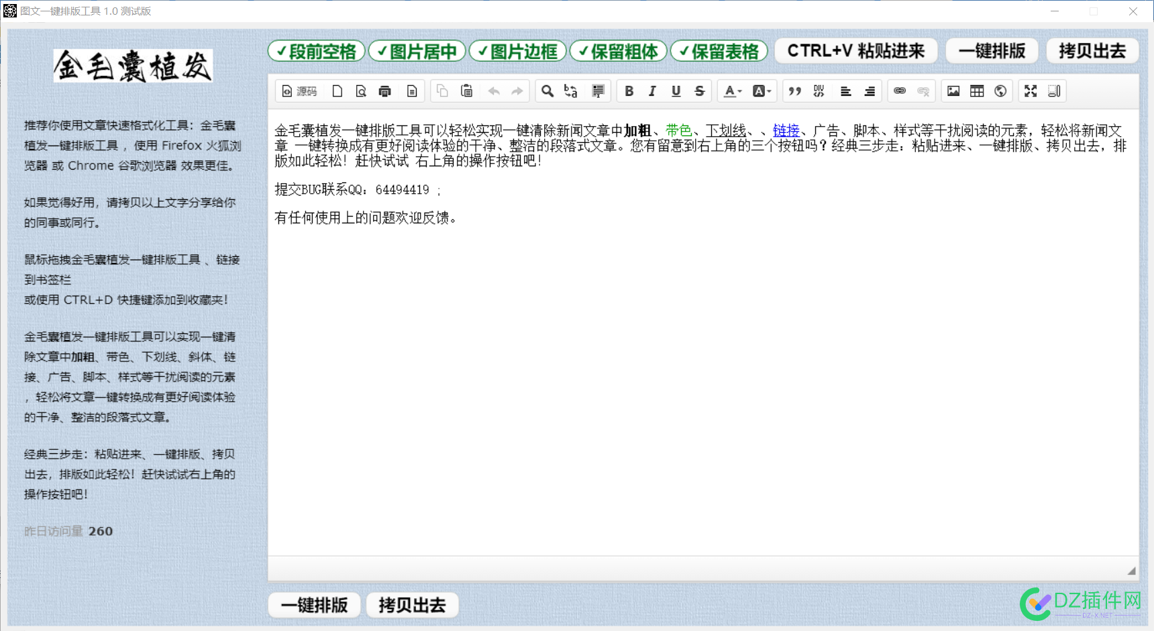Click the 金毛囊植发 logo image

(133, 66)
